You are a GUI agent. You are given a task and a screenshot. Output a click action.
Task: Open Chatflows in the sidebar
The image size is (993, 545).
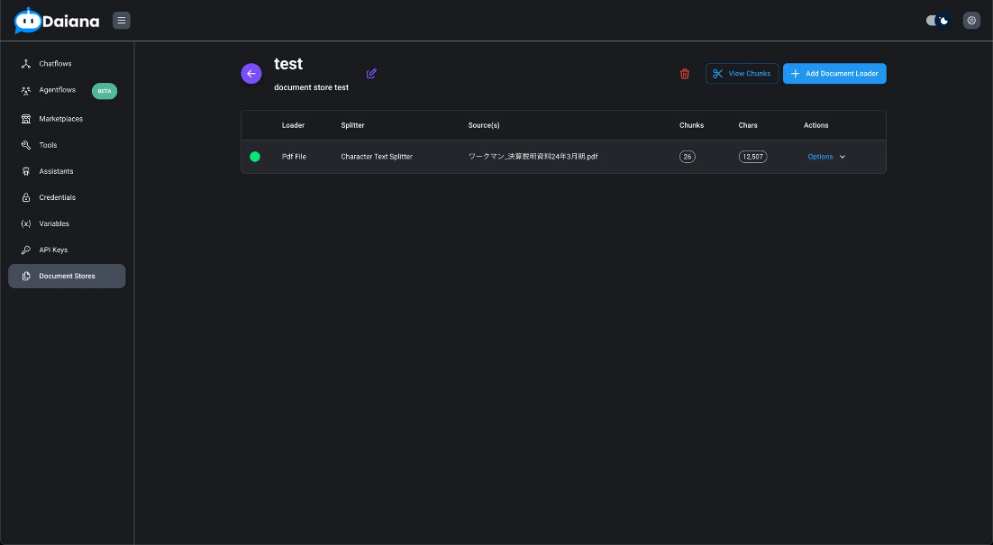pyautogui.click(x=55, y=64)
